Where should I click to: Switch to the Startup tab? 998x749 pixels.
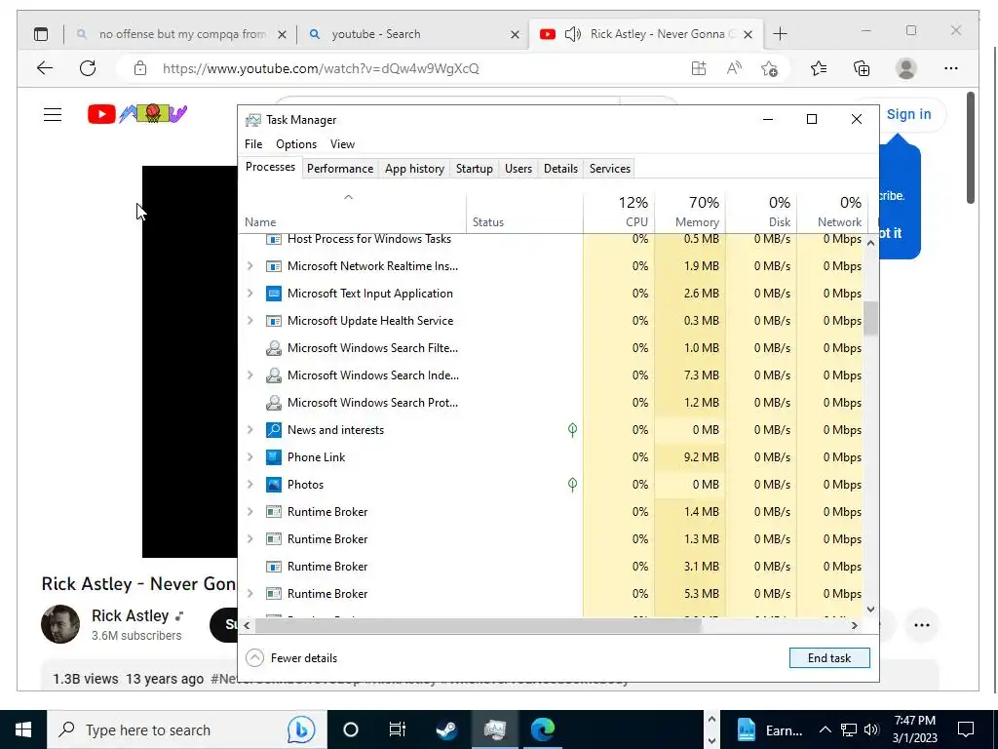tap(475, 168)
